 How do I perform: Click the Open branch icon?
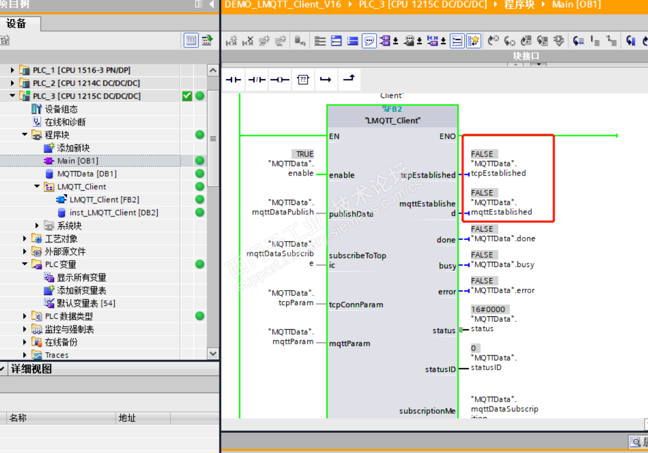pos(326,80)
